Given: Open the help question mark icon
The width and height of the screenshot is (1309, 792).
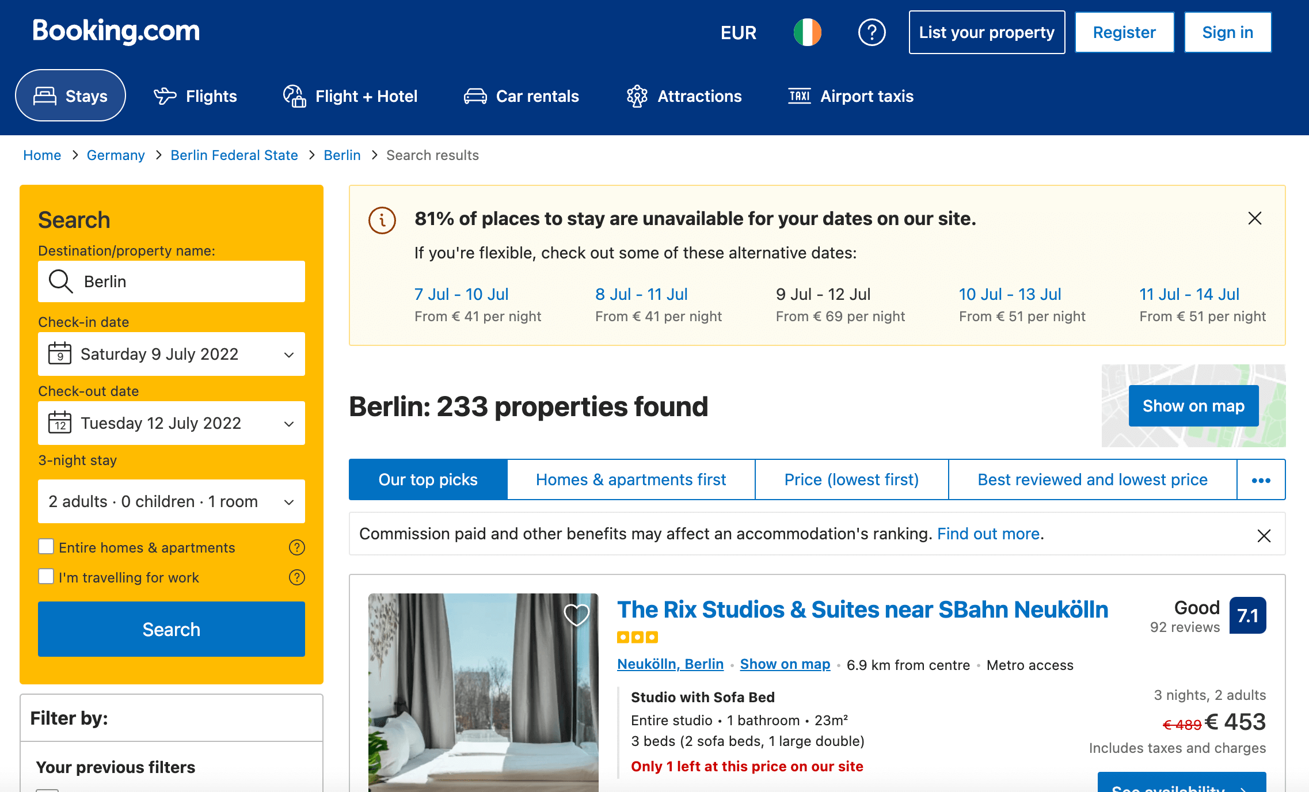Looking at the screenshot, I should tap(872, 32).
